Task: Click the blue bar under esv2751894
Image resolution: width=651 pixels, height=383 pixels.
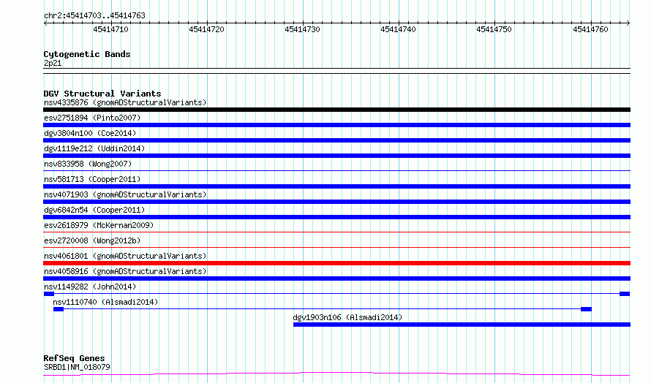Action: click(336, 125)
